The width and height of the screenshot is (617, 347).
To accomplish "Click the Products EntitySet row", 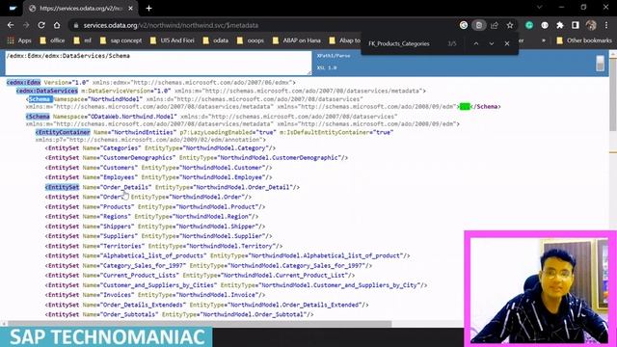I will click(155, 207).
